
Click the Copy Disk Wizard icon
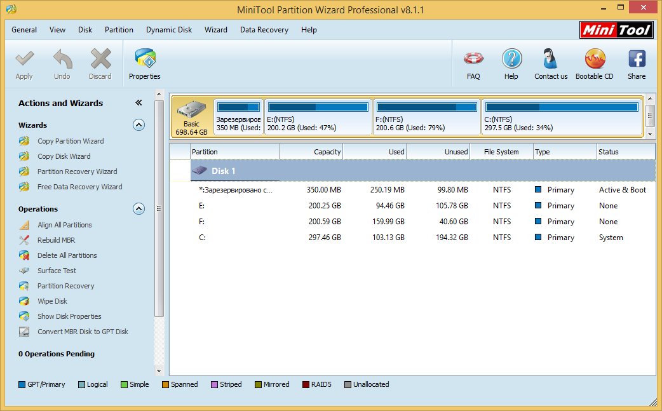point(24,156)
